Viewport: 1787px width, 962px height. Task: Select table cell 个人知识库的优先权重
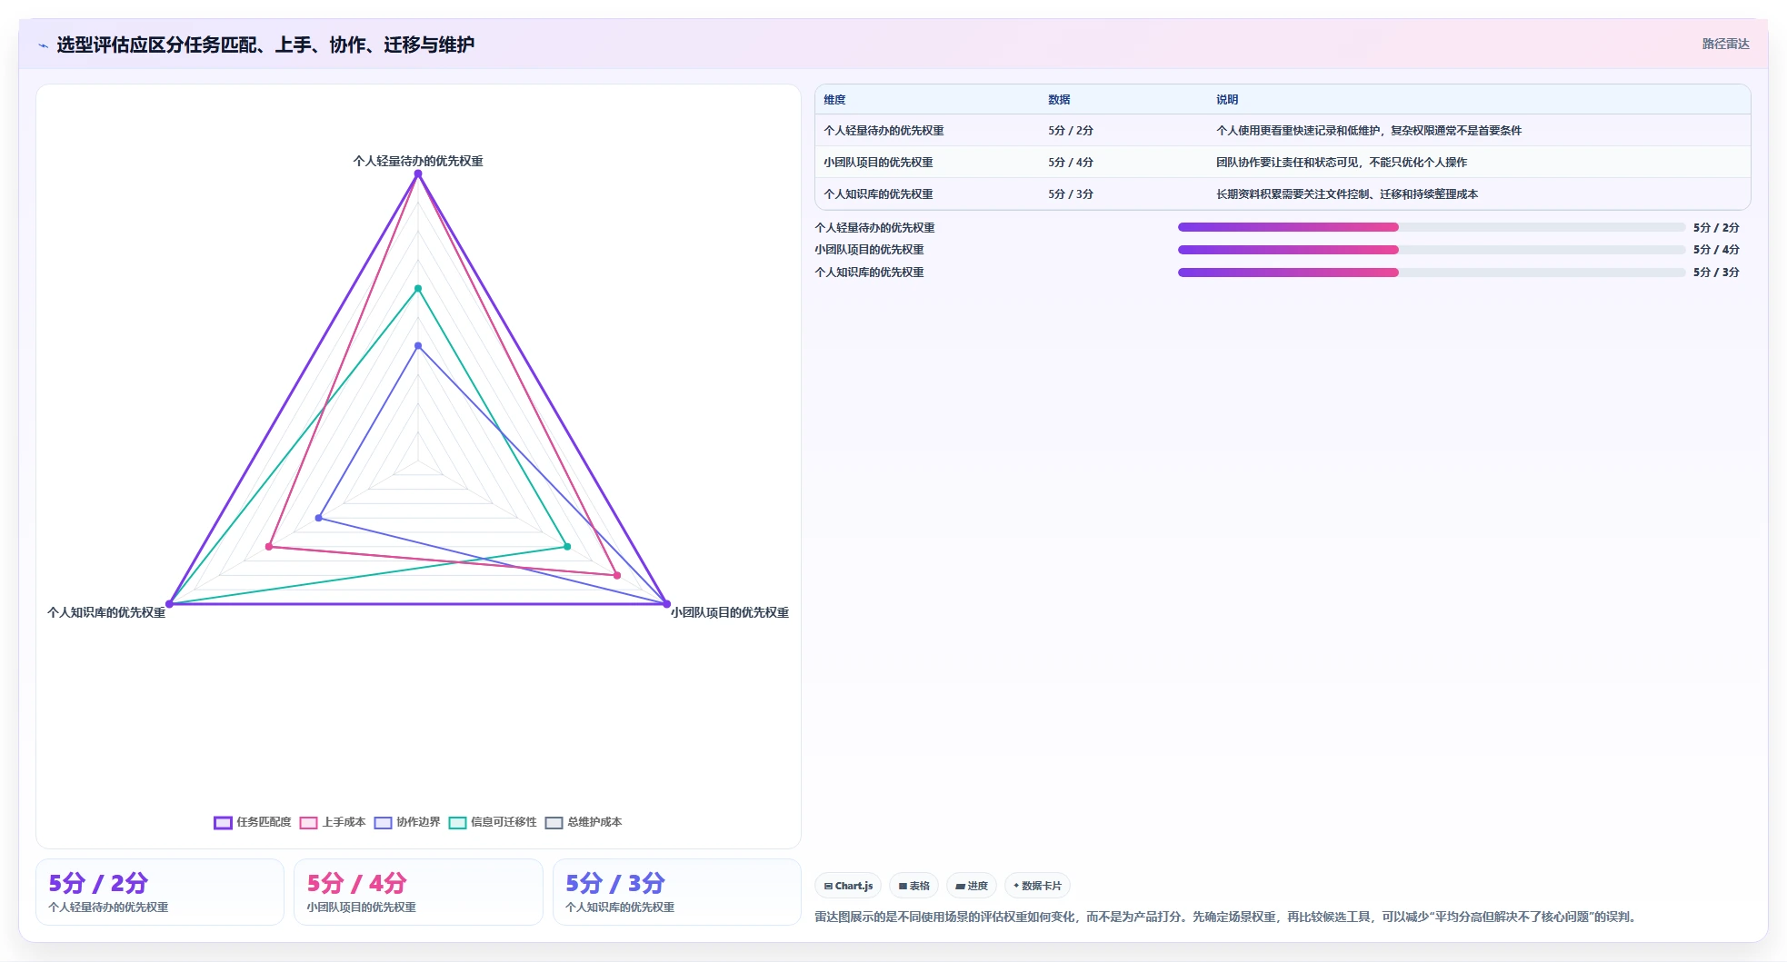(878, 194)
